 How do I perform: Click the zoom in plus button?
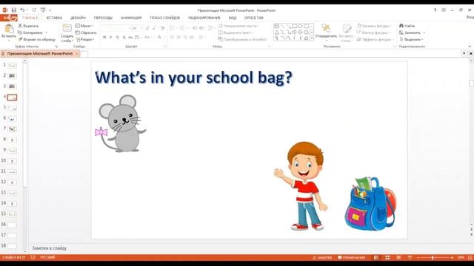[x=453, y=258]
